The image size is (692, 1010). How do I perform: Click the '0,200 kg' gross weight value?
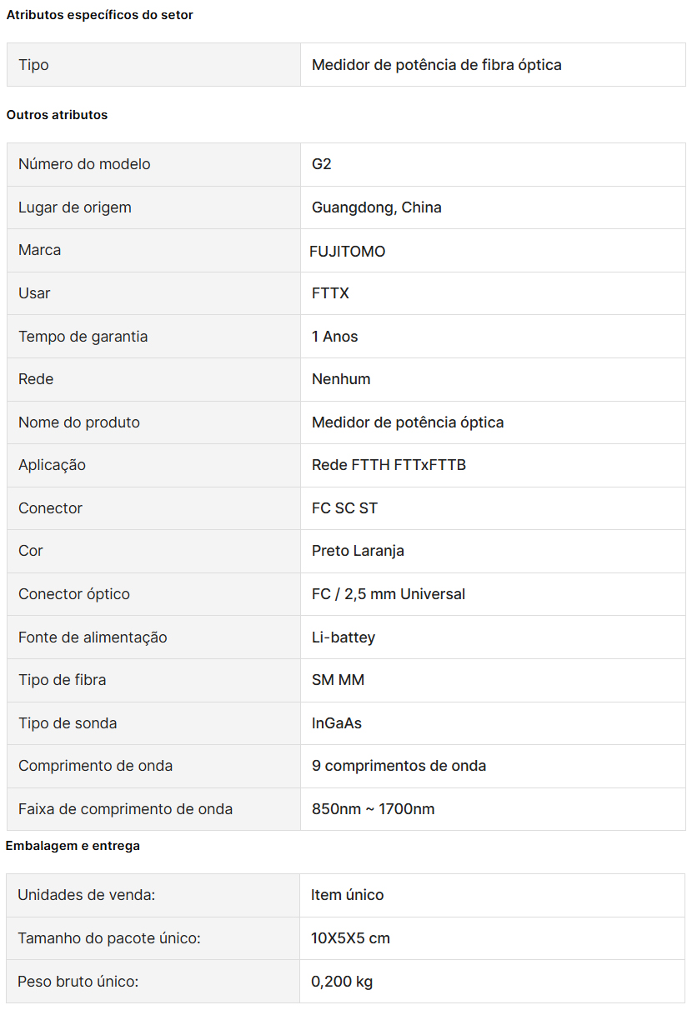[x=342, y=982]
